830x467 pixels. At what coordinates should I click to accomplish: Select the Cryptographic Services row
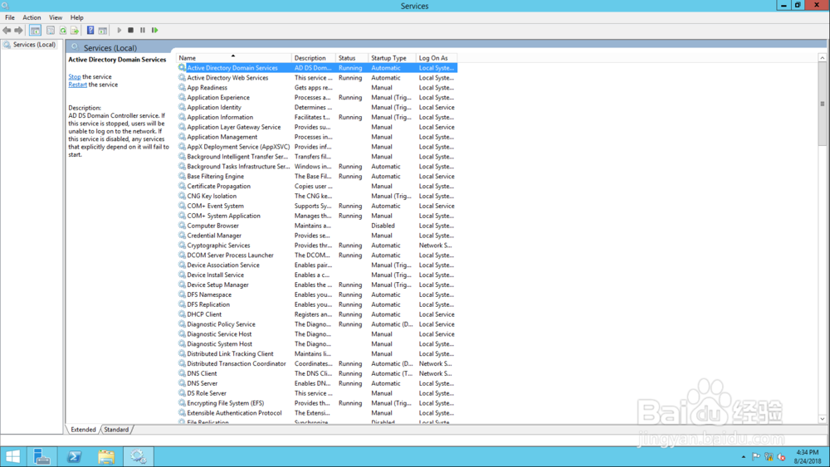[x=317, y=246]
